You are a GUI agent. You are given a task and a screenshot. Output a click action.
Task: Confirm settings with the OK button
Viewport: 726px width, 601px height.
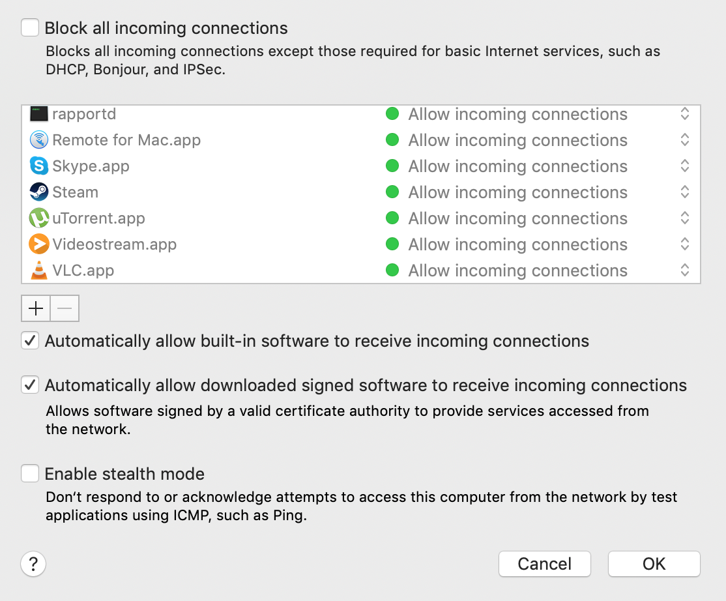(x=654, y=564)
